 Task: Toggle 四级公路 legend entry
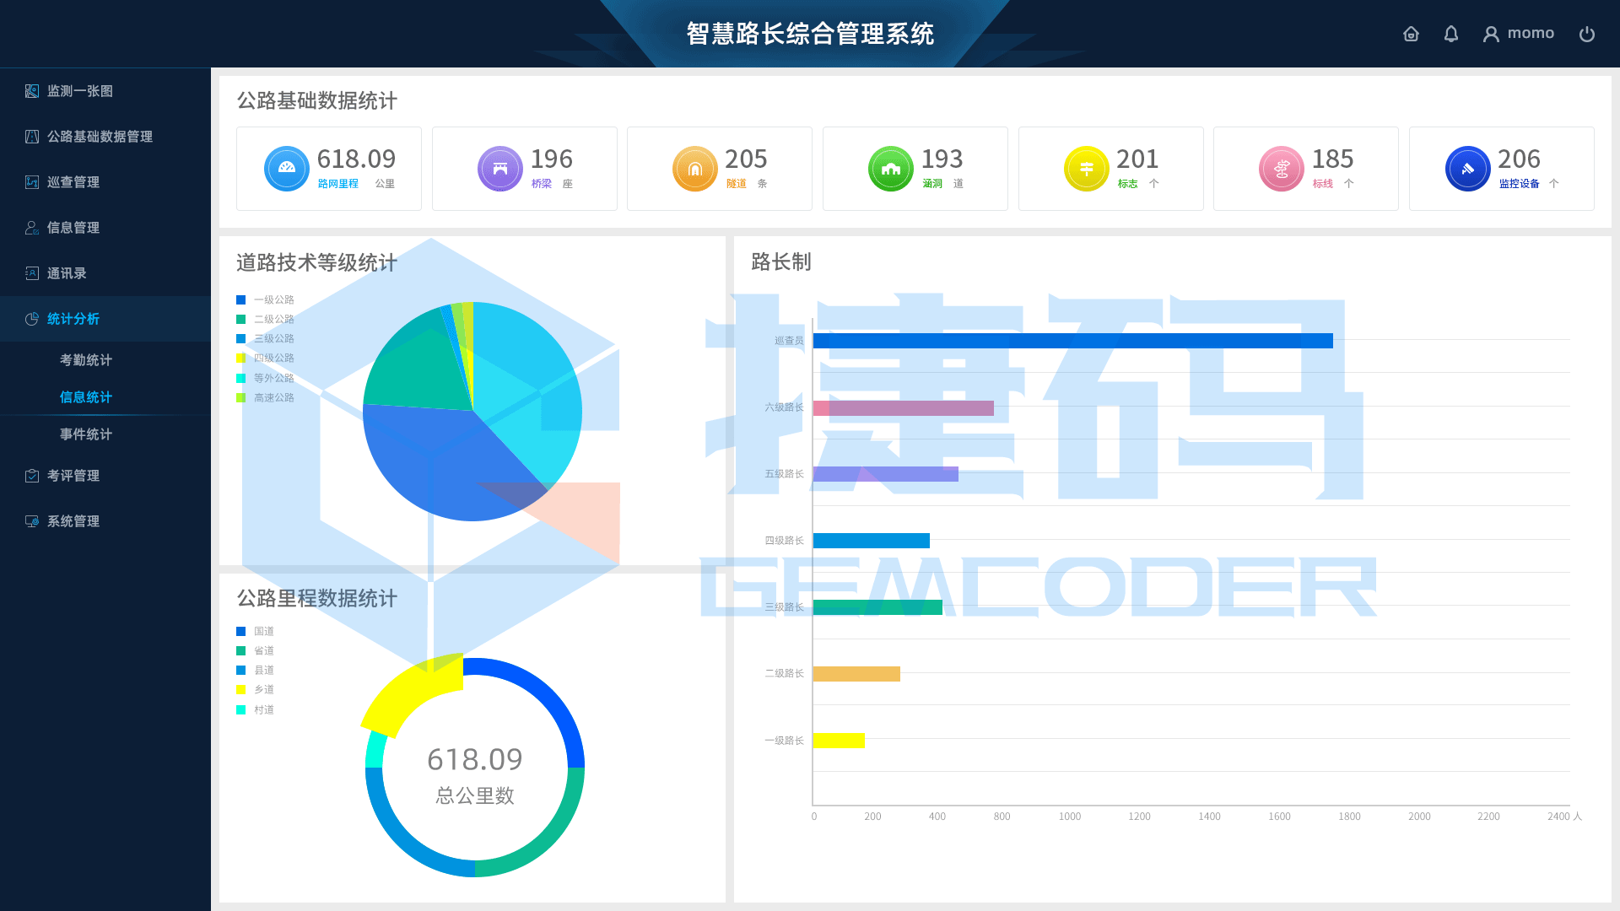[265, 358]
